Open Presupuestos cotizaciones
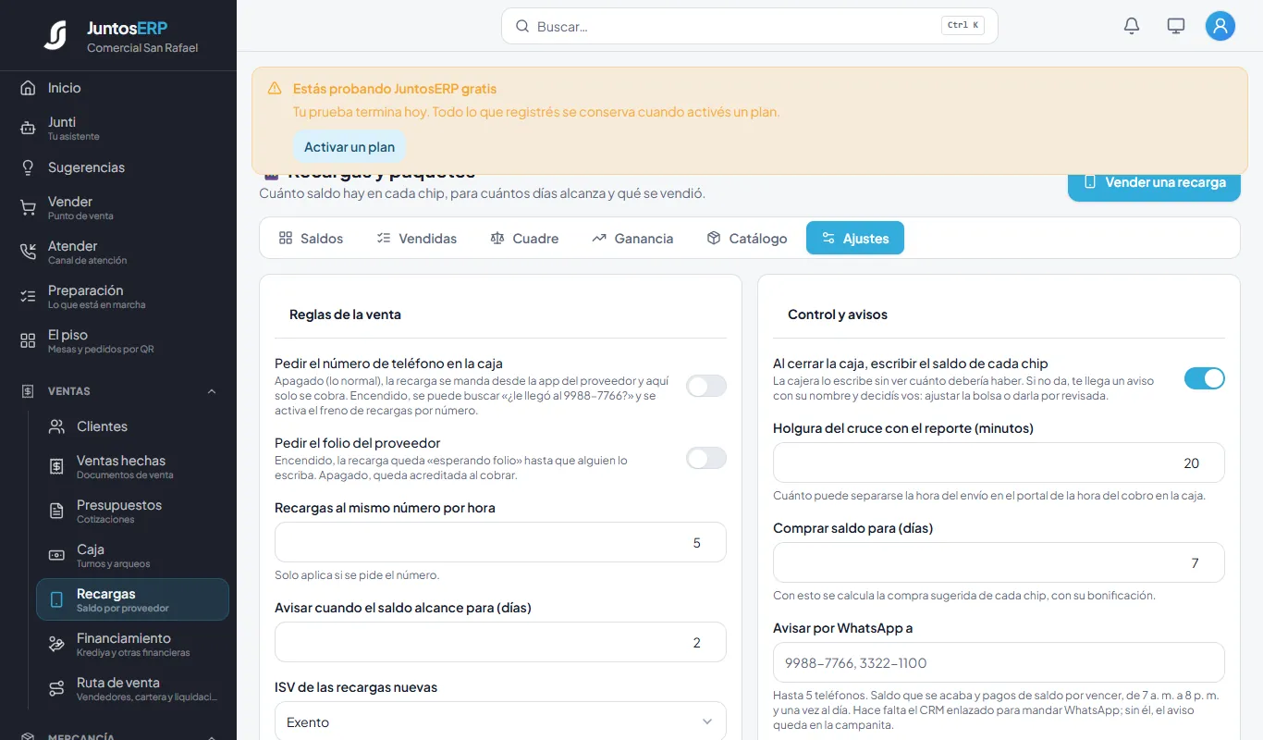The height and width of the screenshot is (740, 1263). tap(132, 511)
